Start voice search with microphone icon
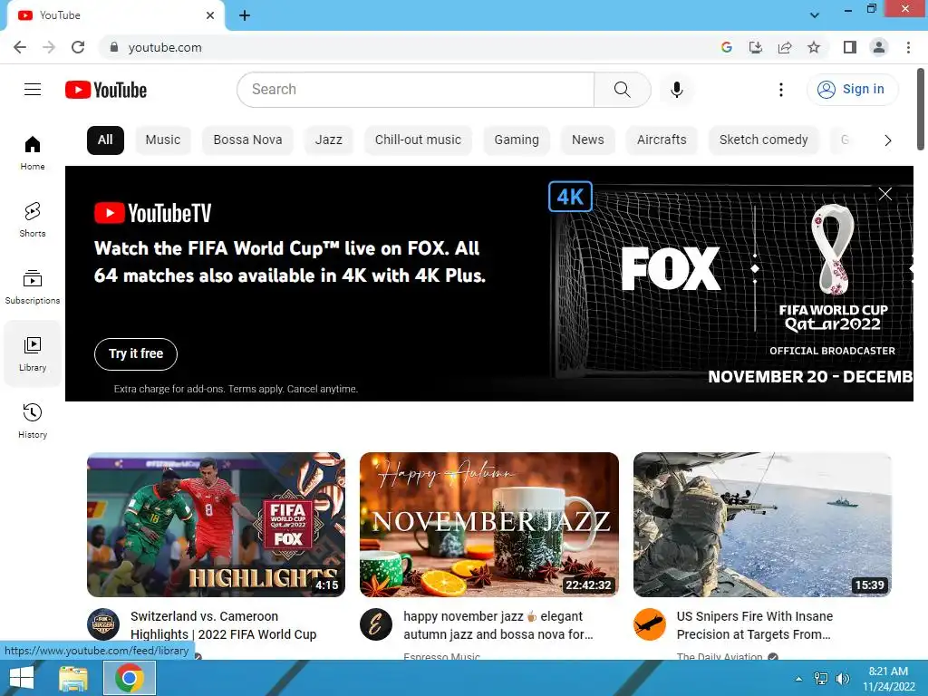Image resolution: width=928 pixels, height=696 pixels. coord(676,90)
